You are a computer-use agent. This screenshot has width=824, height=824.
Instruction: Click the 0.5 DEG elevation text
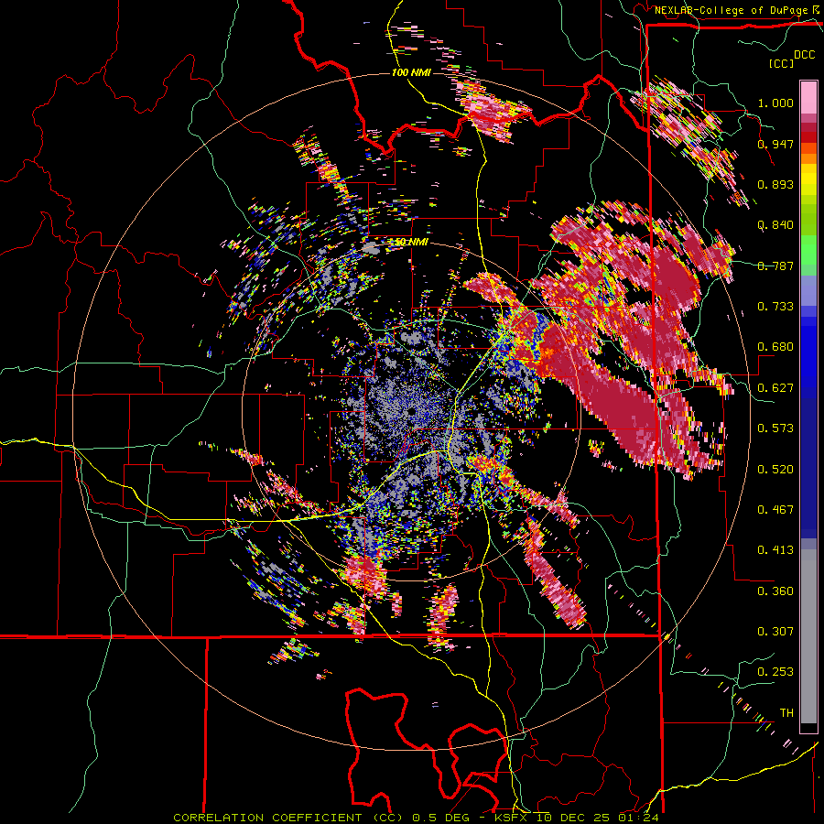[439, 818]
